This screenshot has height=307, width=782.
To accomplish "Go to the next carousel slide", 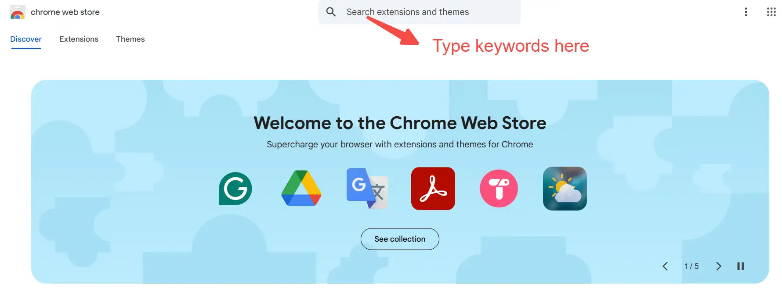I will coord(719,266).
